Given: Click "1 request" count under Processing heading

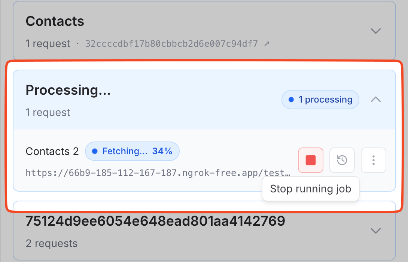Looking at the screenshot, I should [x=48, y=113].
